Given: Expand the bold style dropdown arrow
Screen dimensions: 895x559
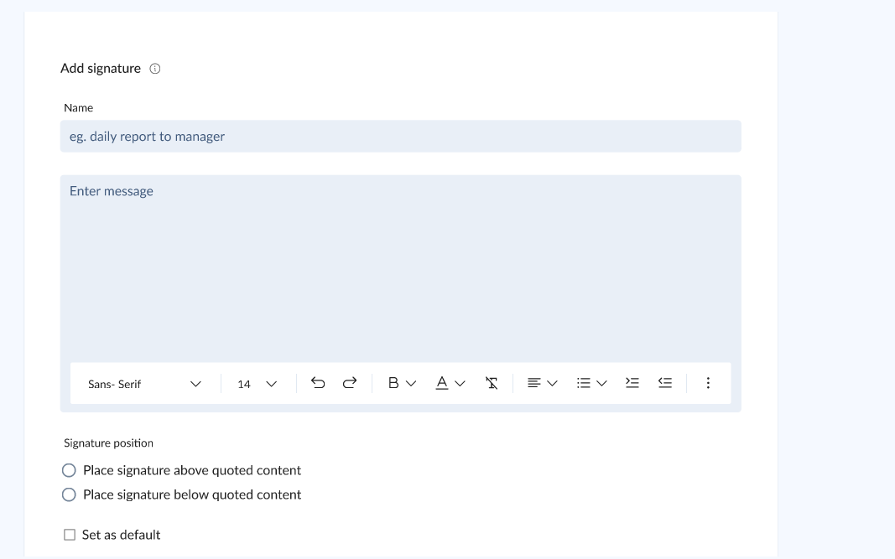Looking at the screenshot, I should pyautogui.click(x=411, y=384).
